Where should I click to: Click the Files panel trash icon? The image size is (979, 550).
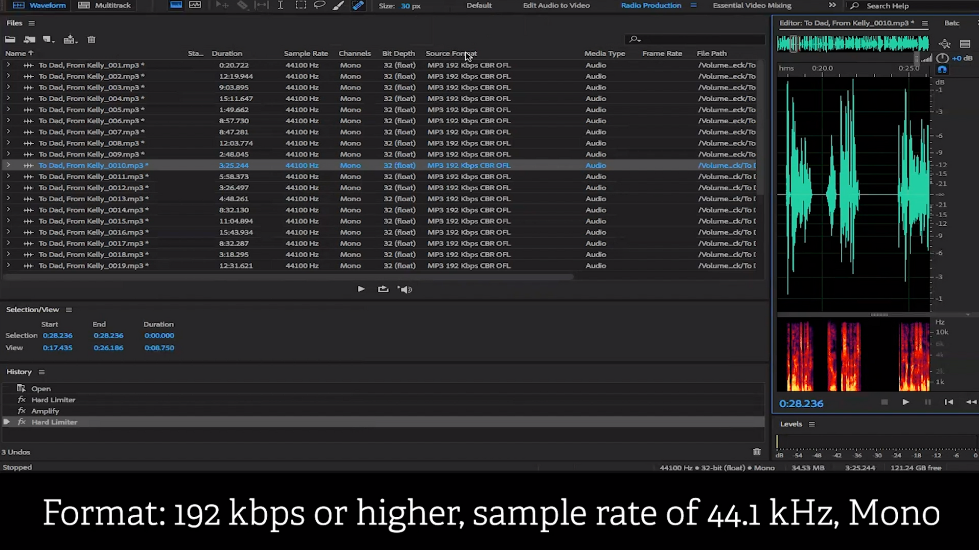pyautogui.click(x=91, y=40)
